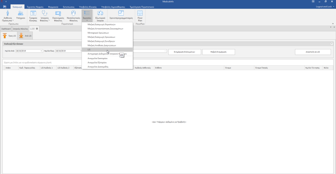Switch to the Από LIS tab
336x174 pixels.
click(25, 36)
